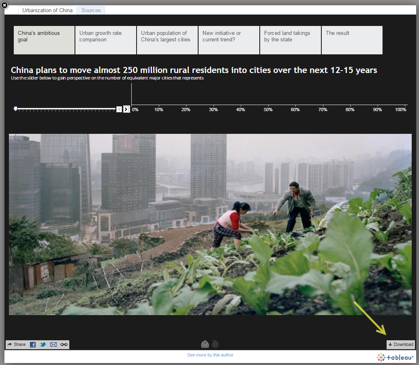Click the Share button

[x=17, y=344]
